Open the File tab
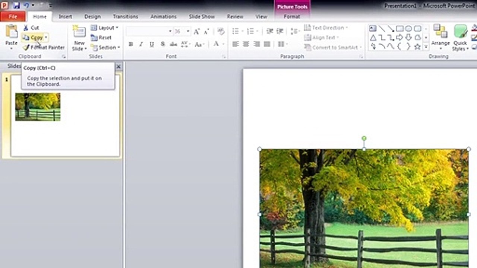Screen dimensions: 477x268 [13, 17]
